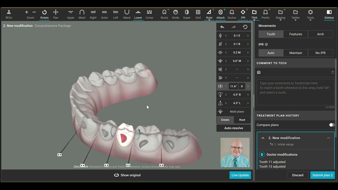
Task: Toggle Attach attachments display
Action: pyautogui.click(x=220, y=14)
